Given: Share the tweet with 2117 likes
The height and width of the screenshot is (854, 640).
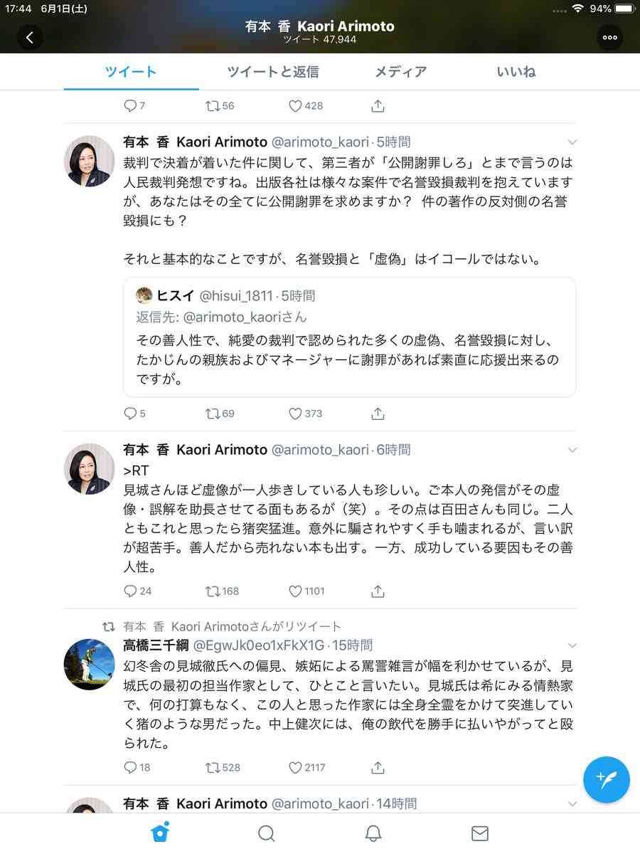Looking at the screenshot, I should [378, 767].
